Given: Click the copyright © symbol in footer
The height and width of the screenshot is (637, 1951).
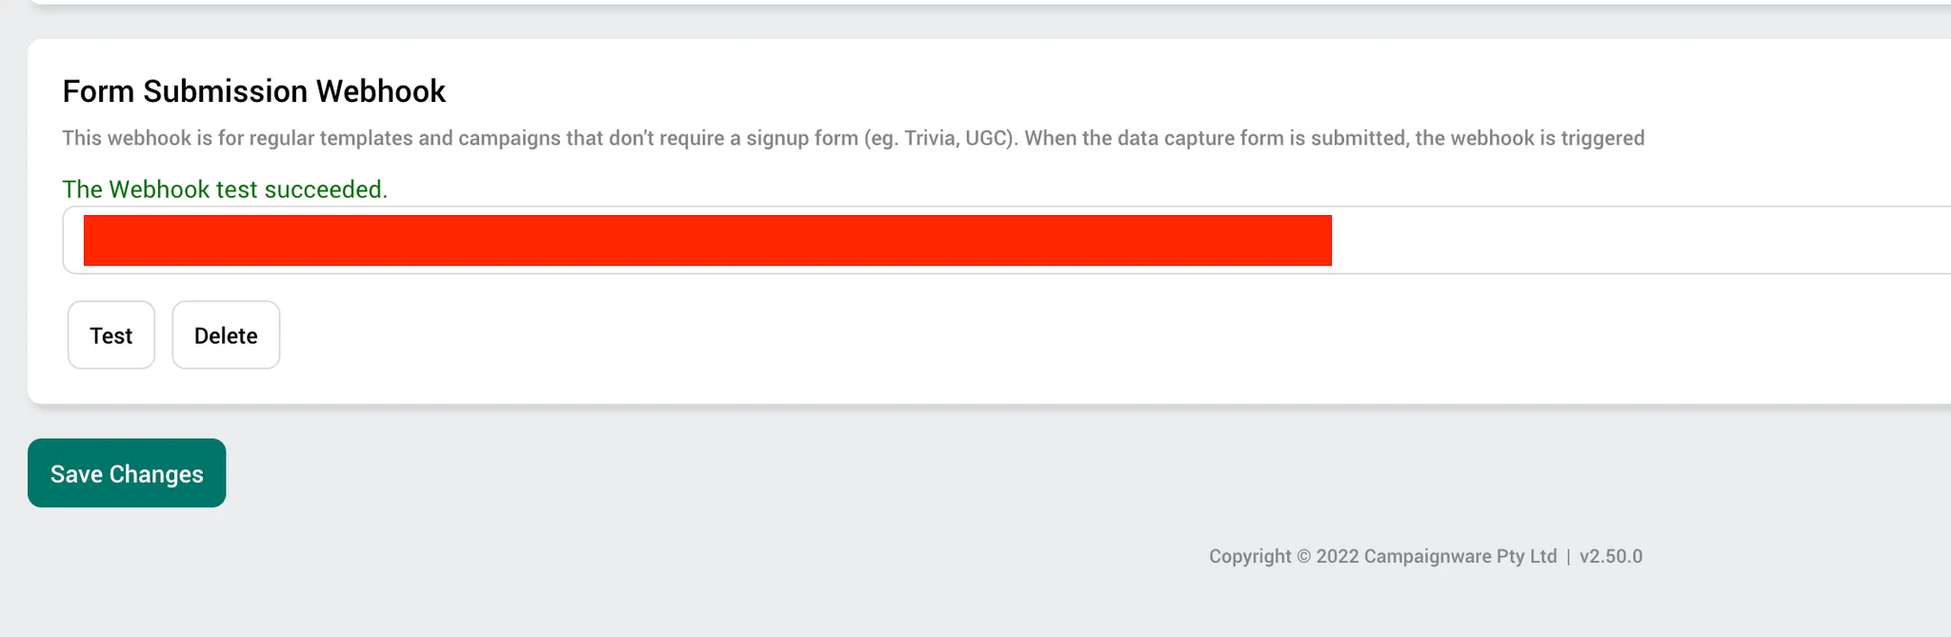Looking at the screenshot, I should tap(1304, 556).
